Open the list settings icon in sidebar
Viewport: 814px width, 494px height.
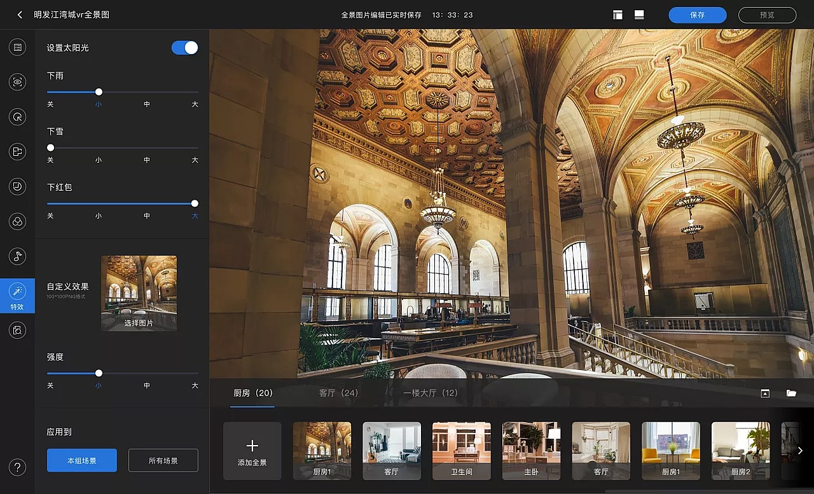[x=18, y=47]
